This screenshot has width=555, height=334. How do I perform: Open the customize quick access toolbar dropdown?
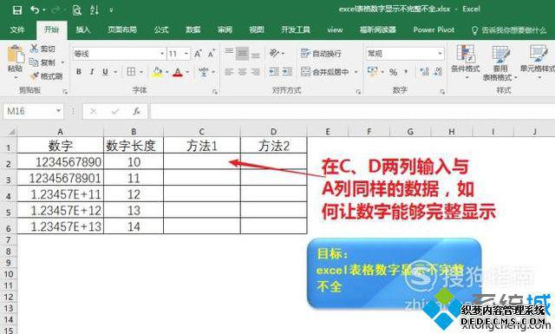(111, 10)
